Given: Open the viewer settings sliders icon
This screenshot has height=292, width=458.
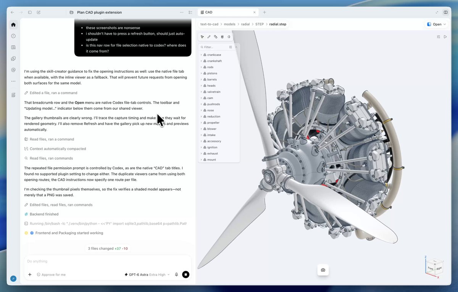Looking at the screenshot, I should pos(439,37).
